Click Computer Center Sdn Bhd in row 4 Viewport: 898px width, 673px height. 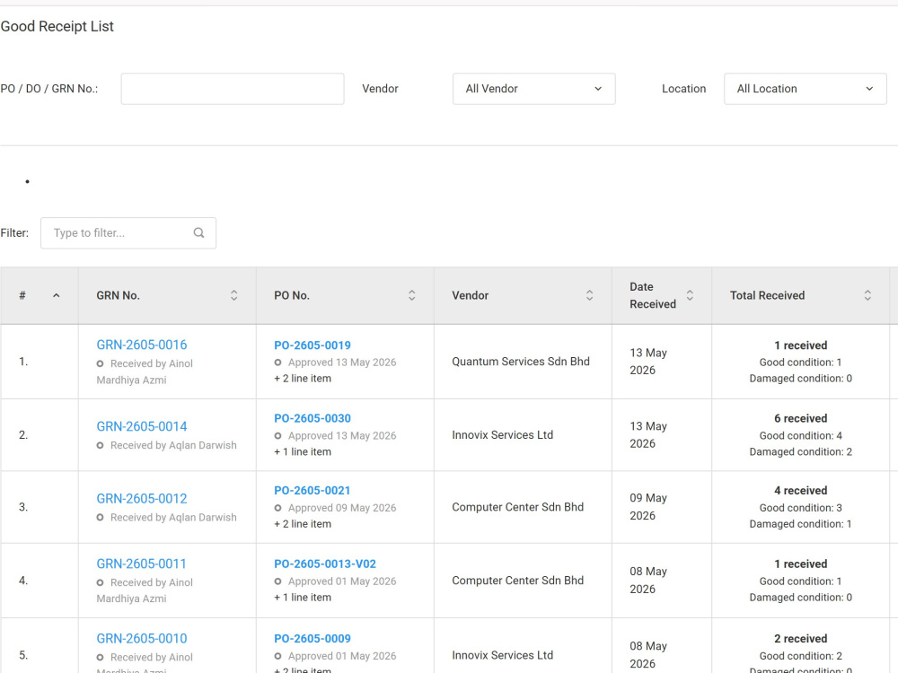pos(518,581)
